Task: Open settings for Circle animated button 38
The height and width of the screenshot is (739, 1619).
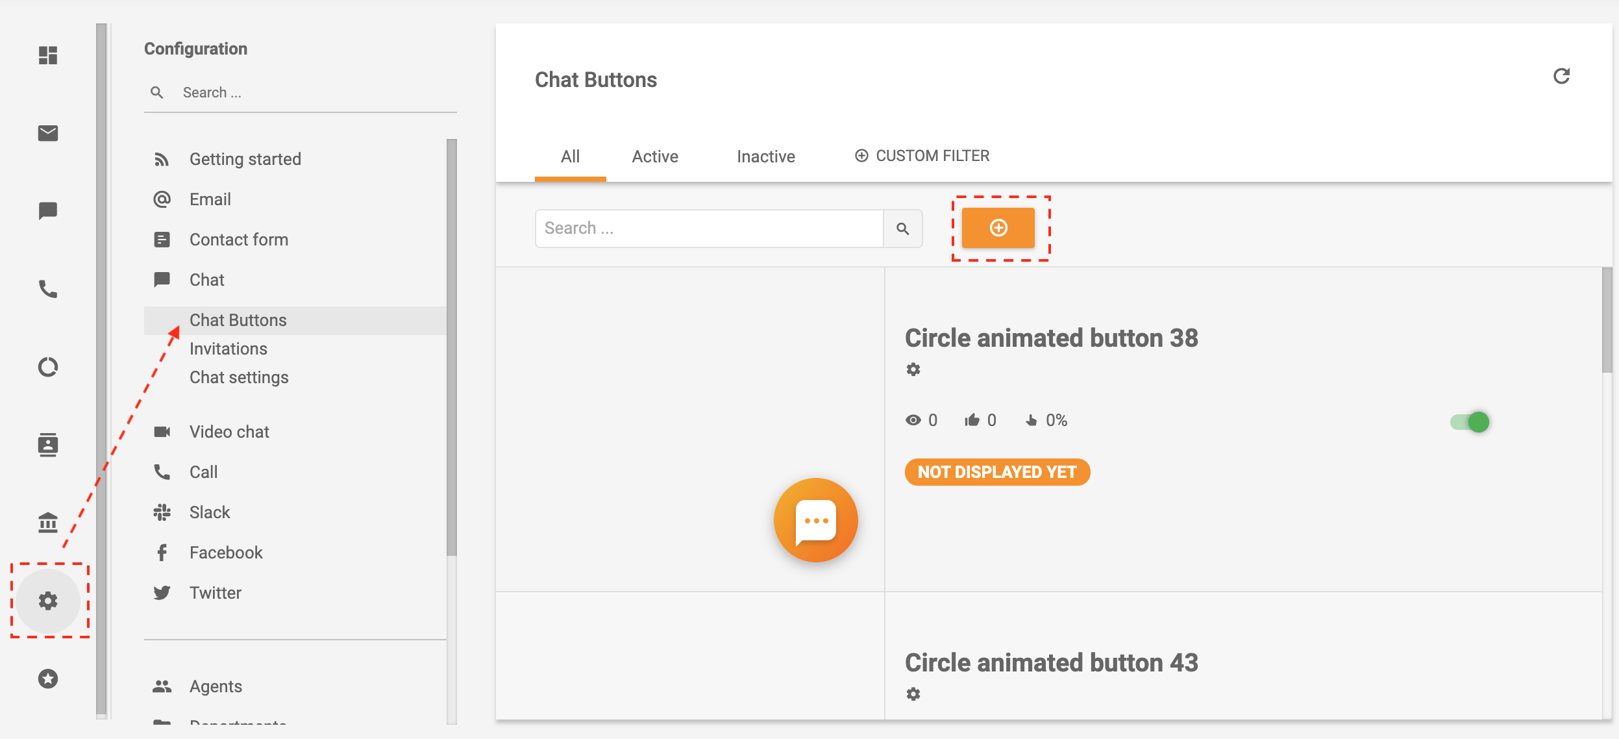Action: [914, 369]
